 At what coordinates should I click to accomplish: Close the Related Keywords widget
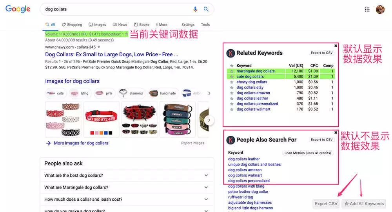pos(336,46)
